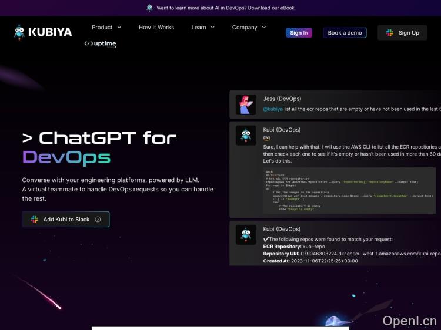Click Book a demo button
441x330 pixels.
[345, 33]
